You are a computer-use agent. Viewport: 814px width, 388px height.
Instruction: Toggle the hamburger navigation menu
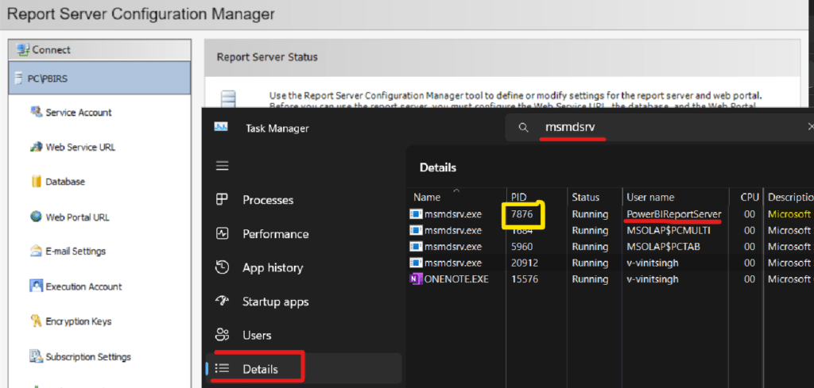pyautogui.click(x=223, y=166)
